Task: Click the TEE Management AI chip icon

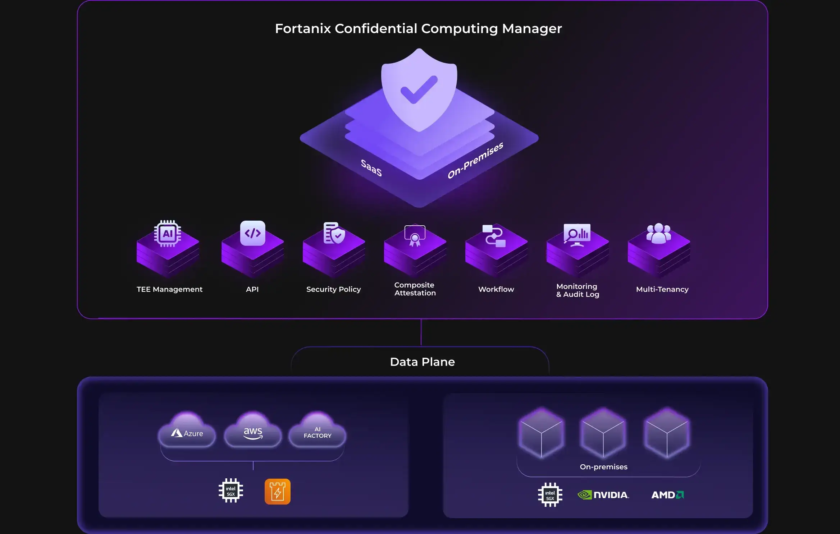Action: [x=168, y=234]
